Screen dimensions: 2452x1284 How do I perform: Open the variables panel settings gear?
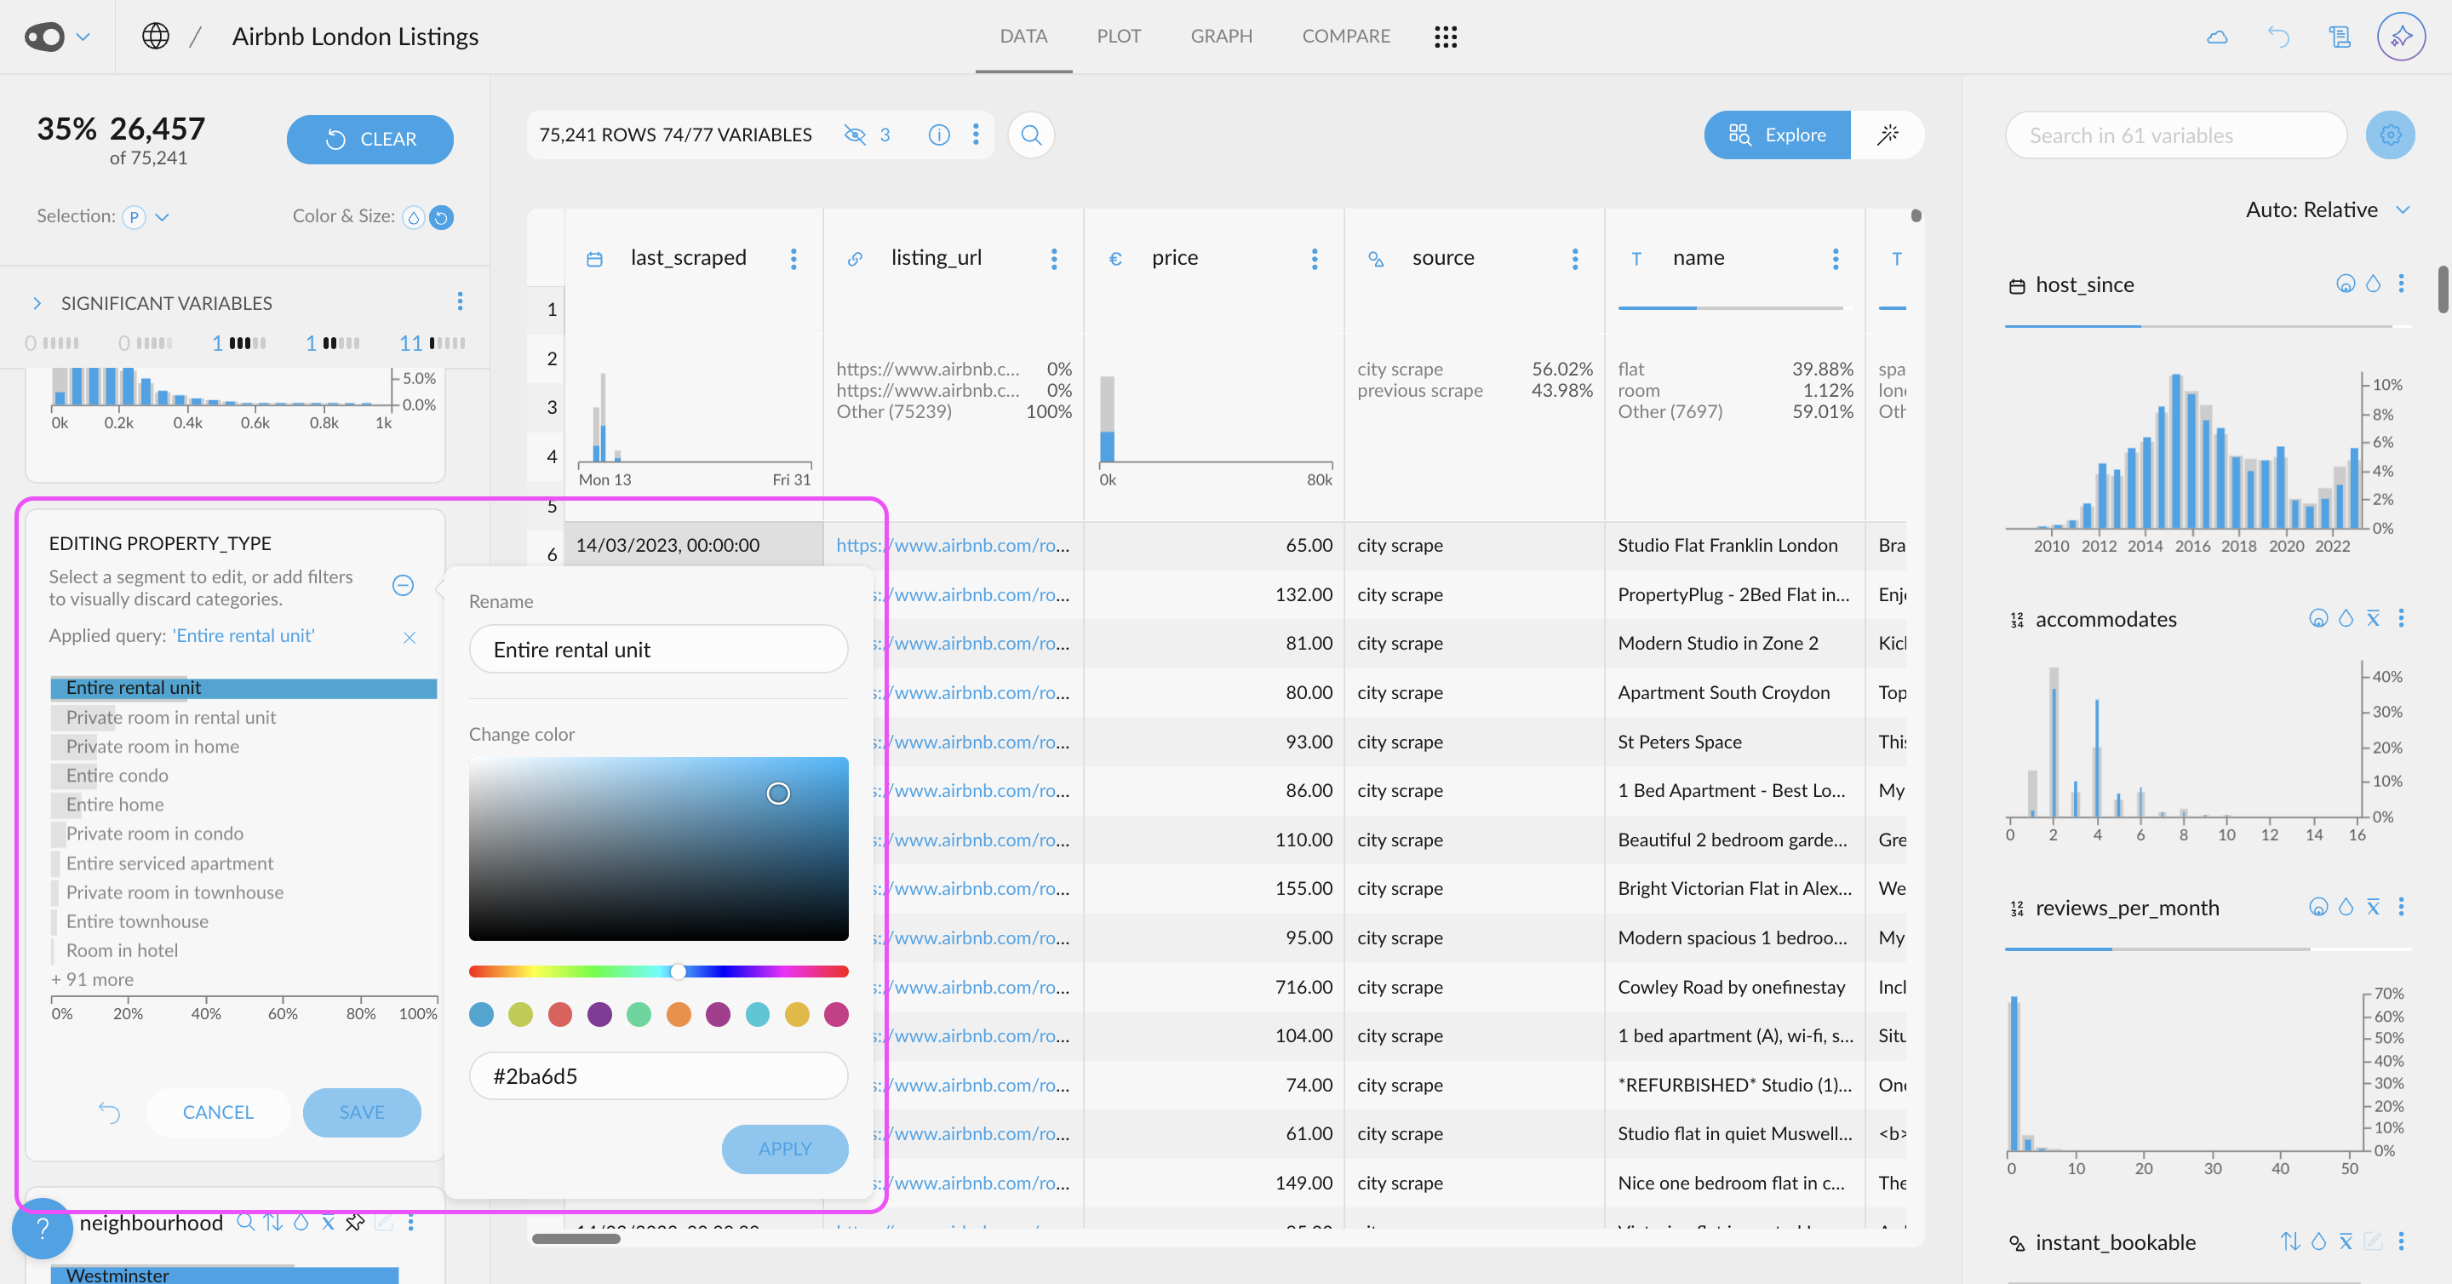(x=2389, y=135)
